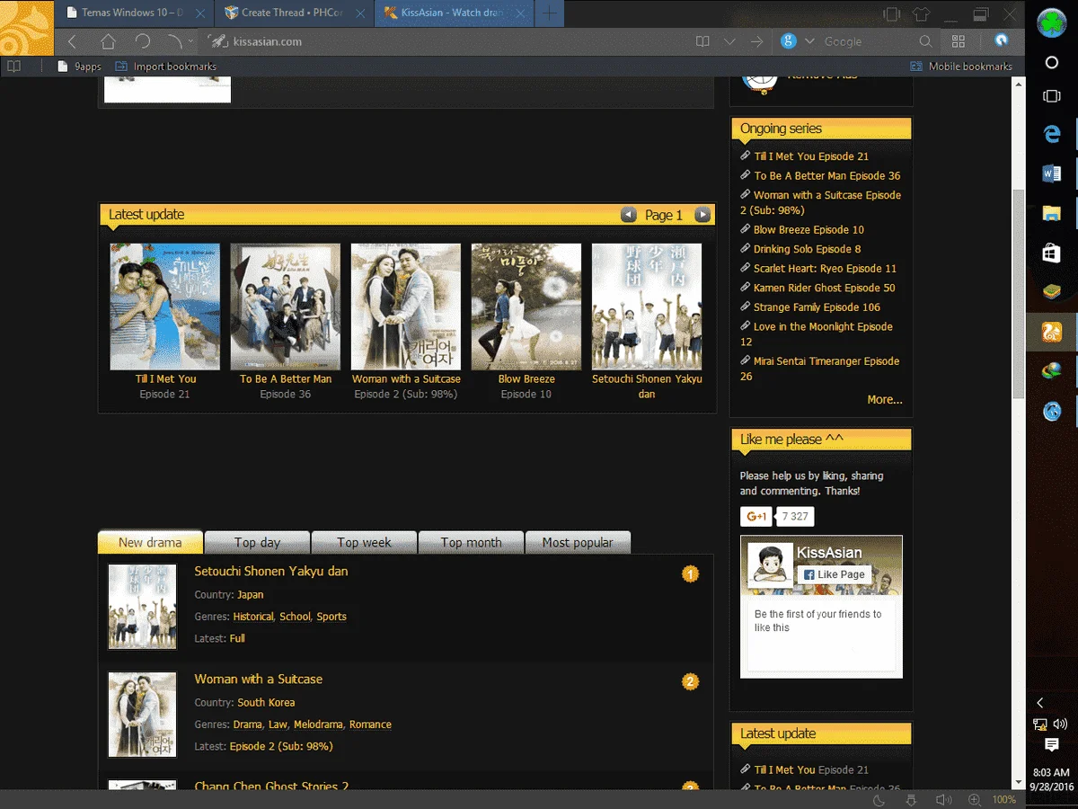Open Windows Store from taskbar
1078x809 pixels.
click(x=1052, y=253)
